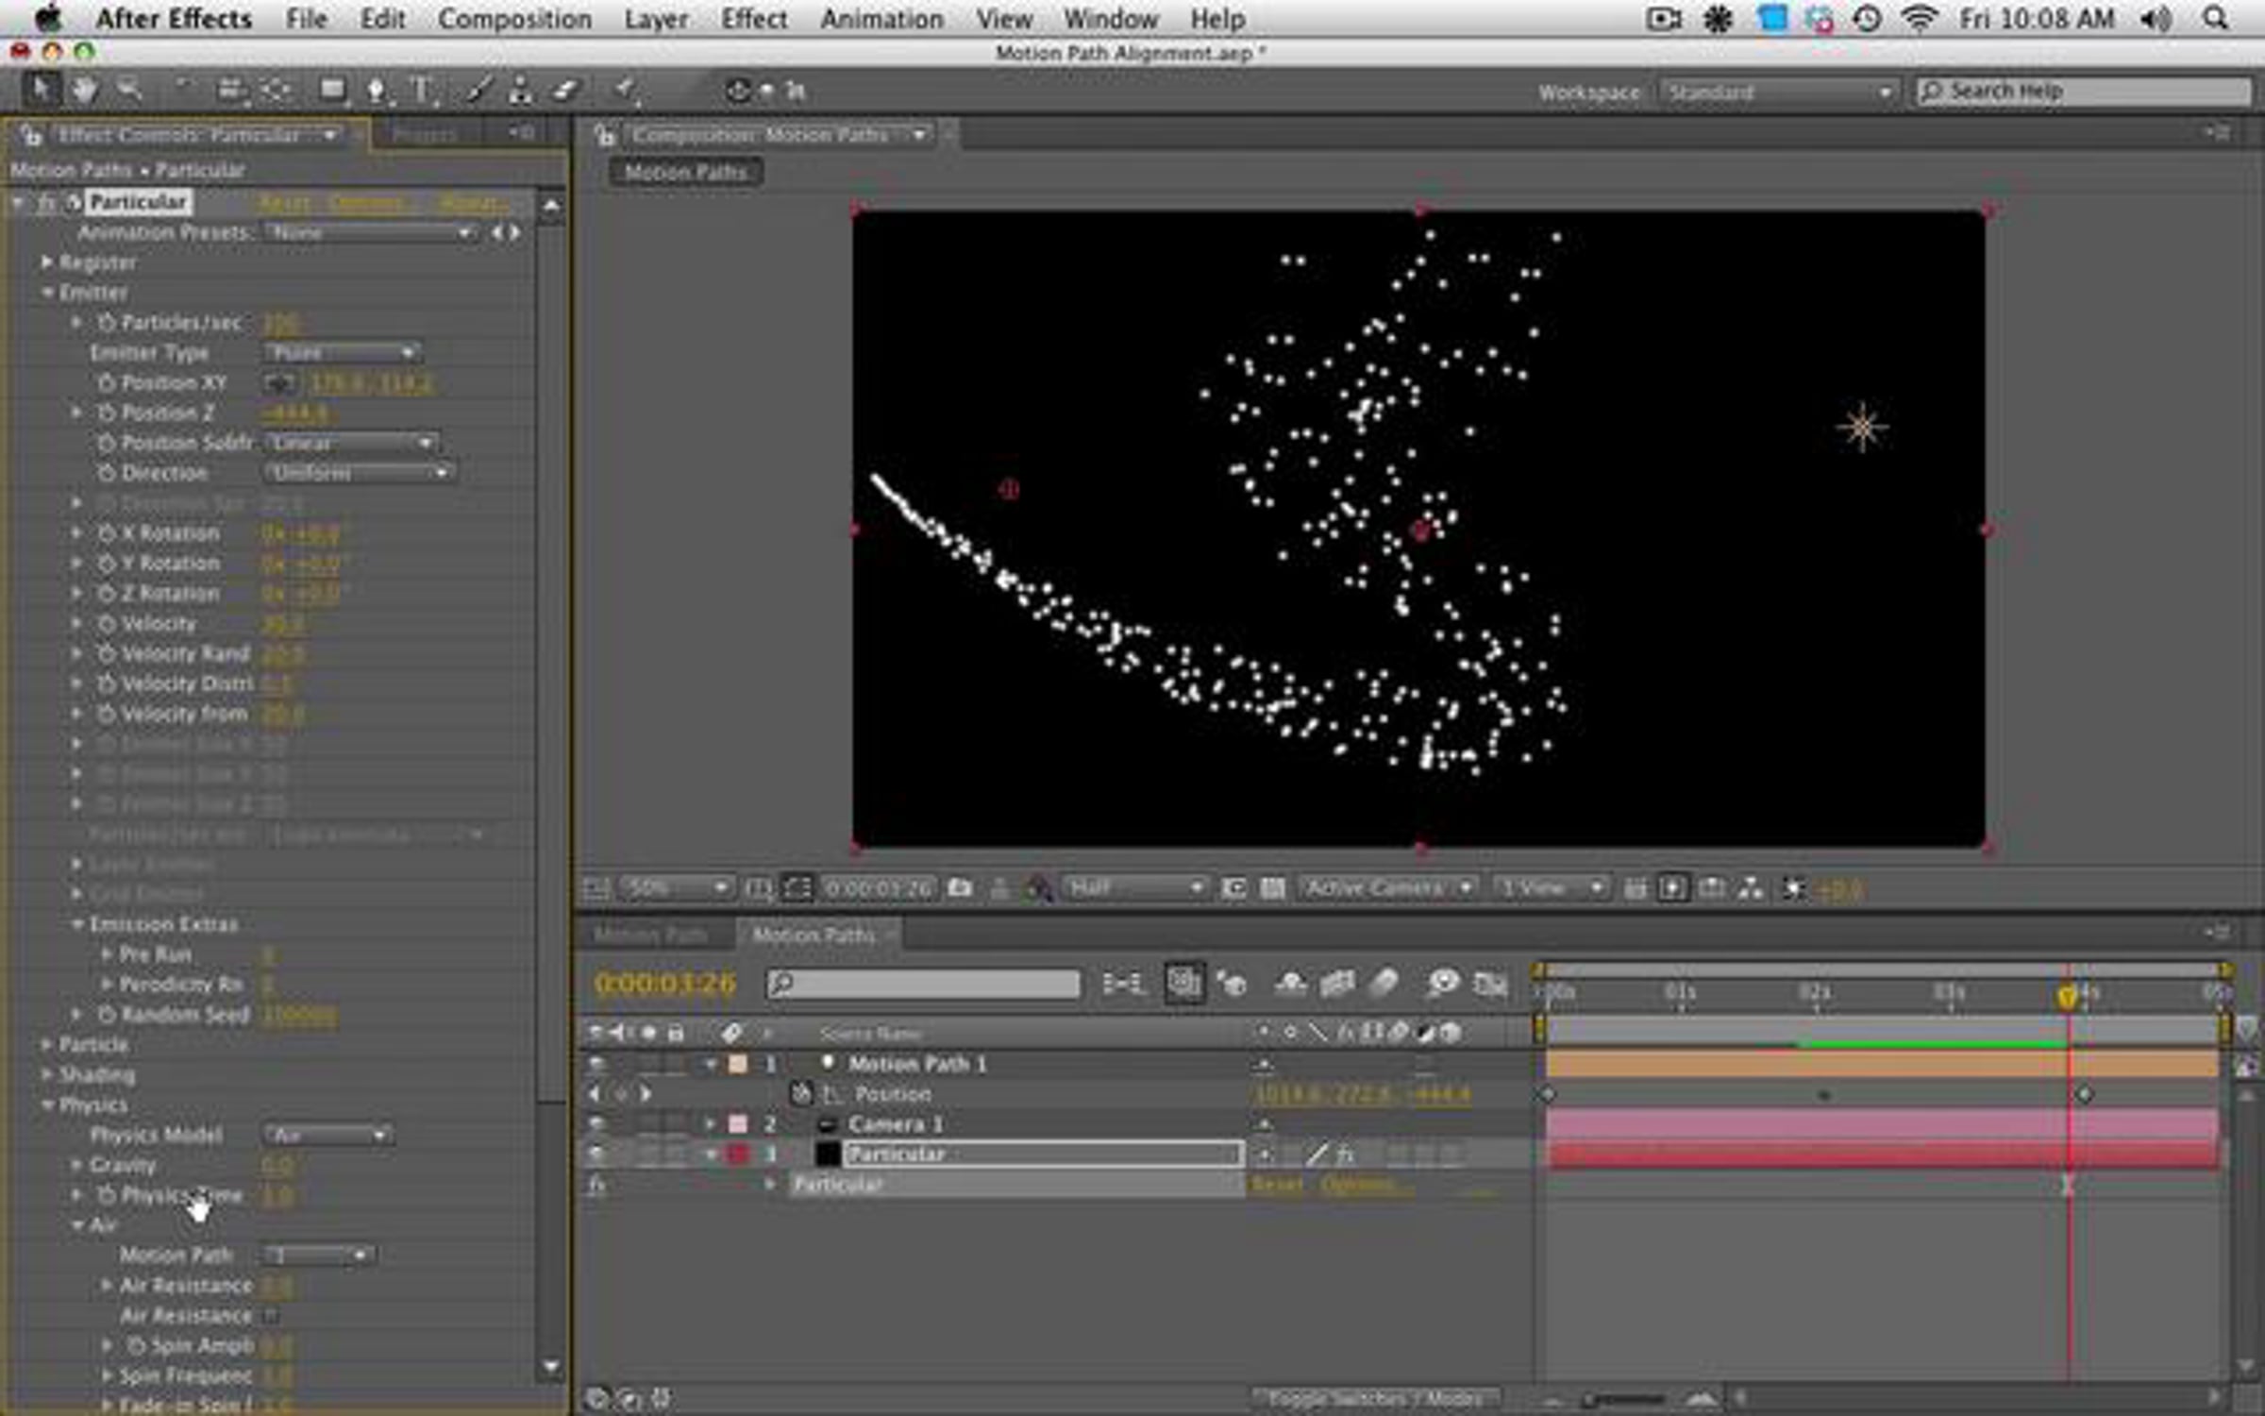
Task: Collapse the Emitter group
Action: click(47, 292)
